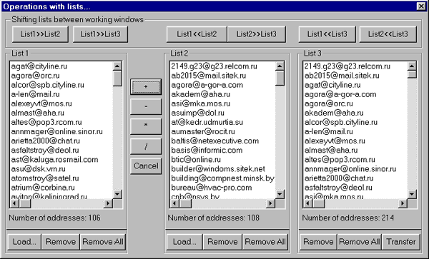429x259 pixels.
Task: Click the List1>>List2 shift button
Action: (40, 34)
